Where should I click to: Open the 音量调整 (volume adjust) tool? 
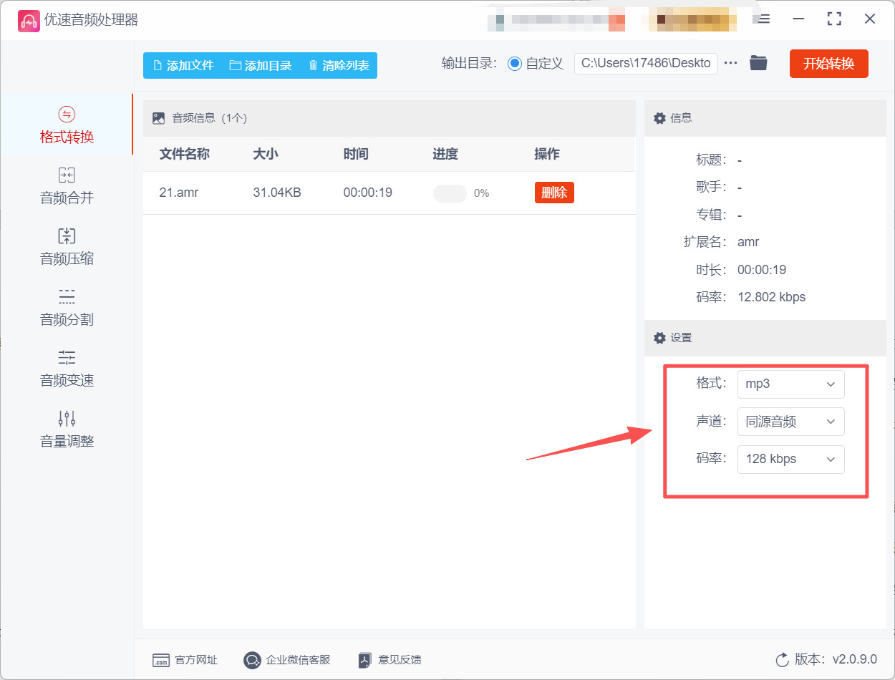67,429
